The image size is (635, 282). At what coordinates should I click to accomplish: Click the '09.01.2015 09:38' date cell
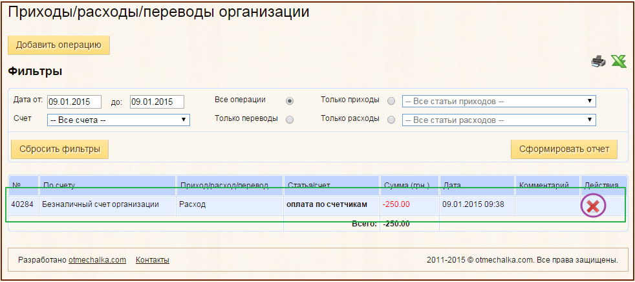click(x=477, y=204)
